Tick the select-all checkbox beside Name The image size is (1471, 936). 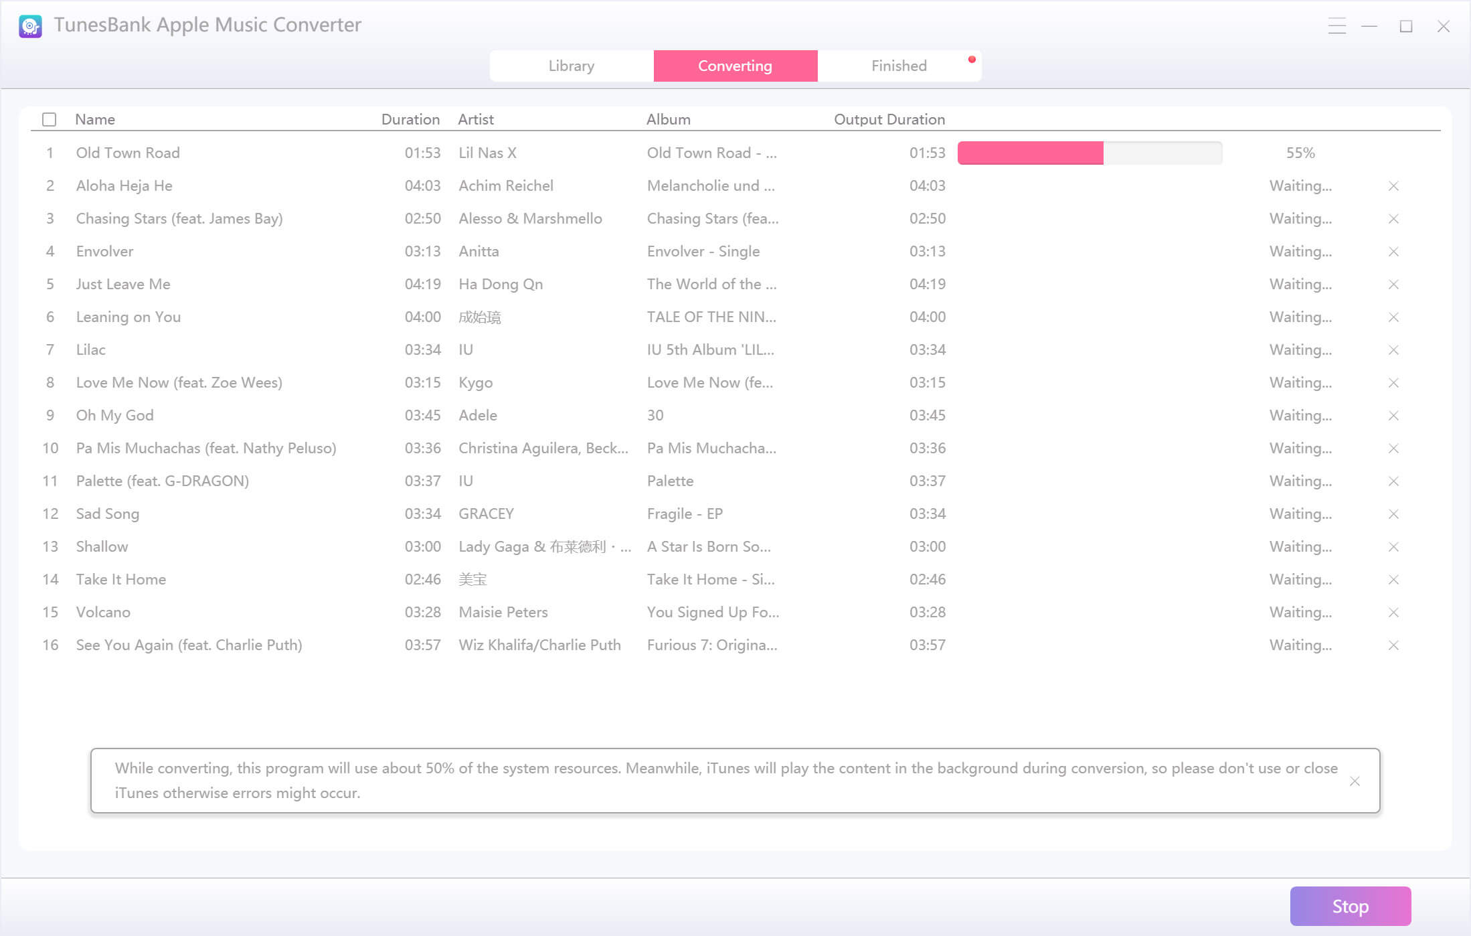click(x=49, y=119)
